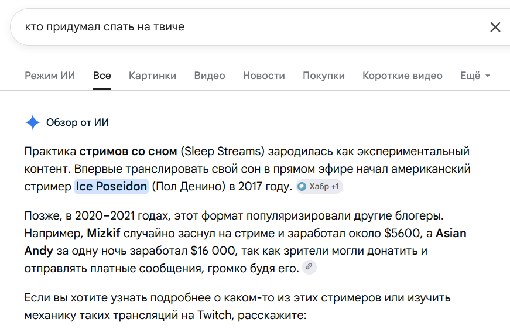Go to the Новости tab
Screen dimensions: 510x329
point(263,76)
